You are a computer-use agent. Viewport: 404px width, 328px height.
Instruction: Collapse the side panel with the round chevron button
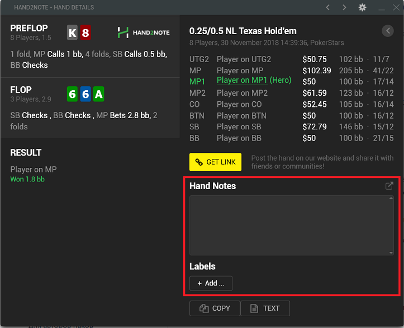388,31
